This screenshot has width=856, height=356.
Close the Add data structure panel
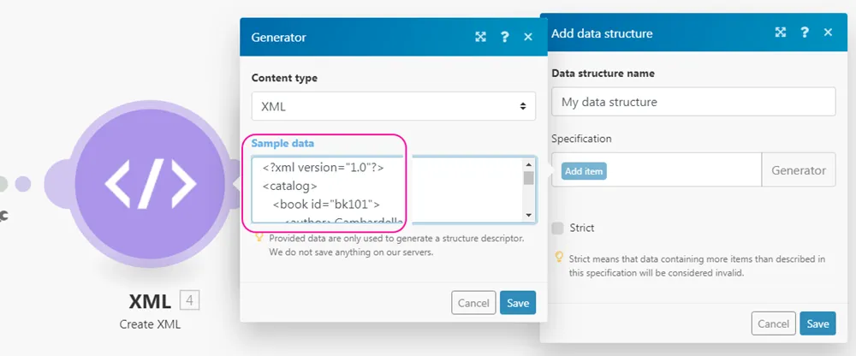(x=828, y=33)
